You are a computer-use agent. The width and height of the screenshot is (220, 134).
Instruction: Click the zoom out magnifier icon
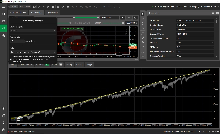point(44,7)
